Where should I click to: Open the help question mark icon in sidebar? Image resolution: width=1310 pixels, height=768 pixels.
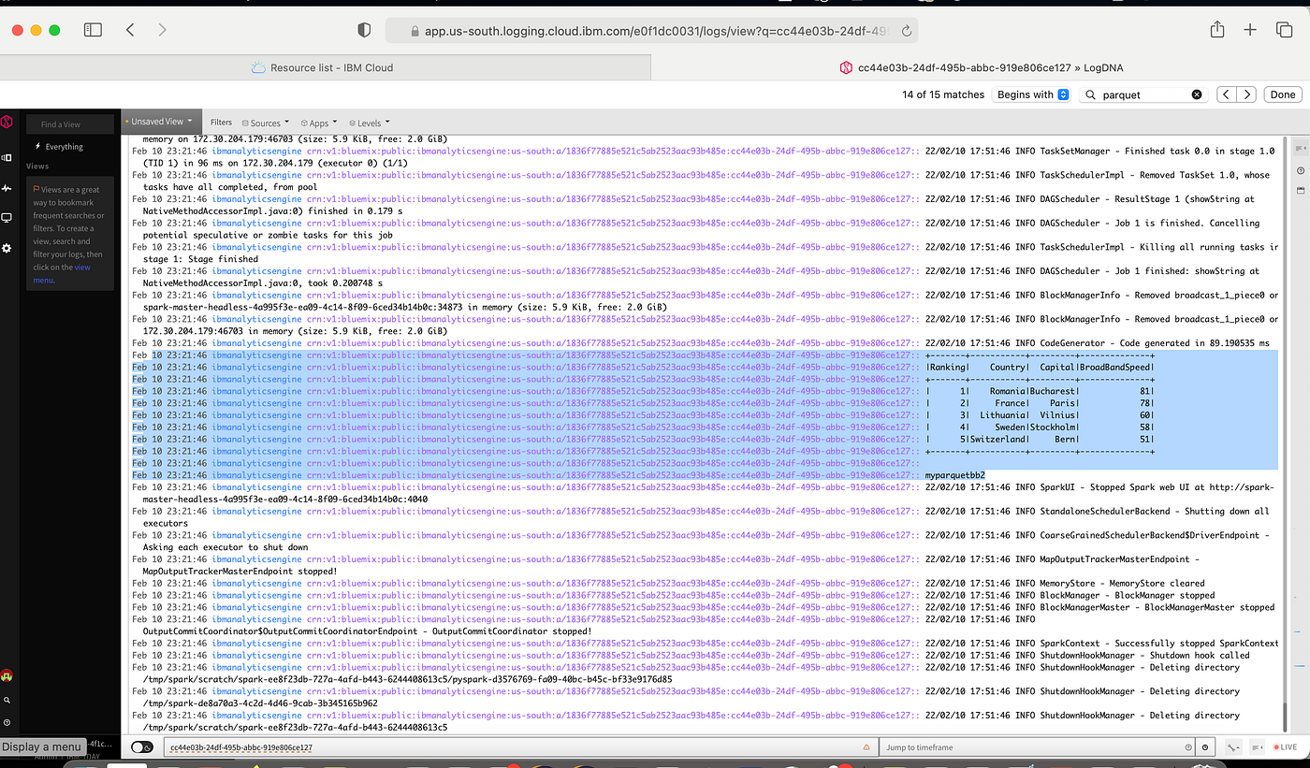coord(7,722)
